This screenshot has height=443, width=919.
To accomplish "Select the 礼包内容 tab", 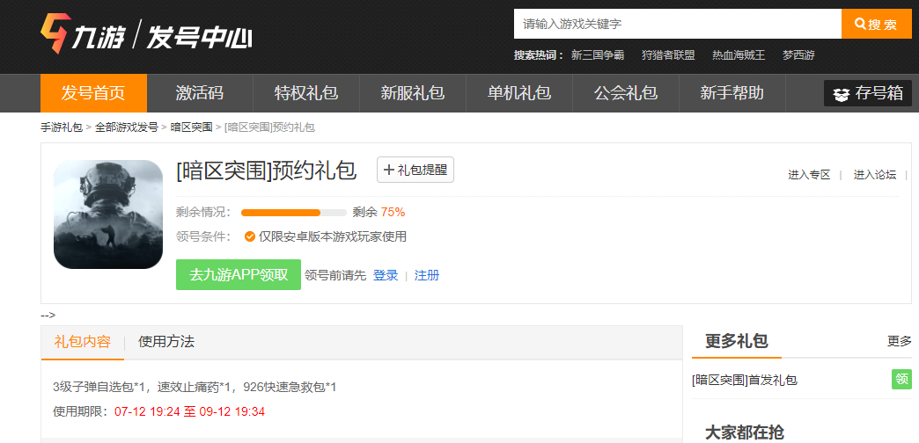I will click(83, 341).
